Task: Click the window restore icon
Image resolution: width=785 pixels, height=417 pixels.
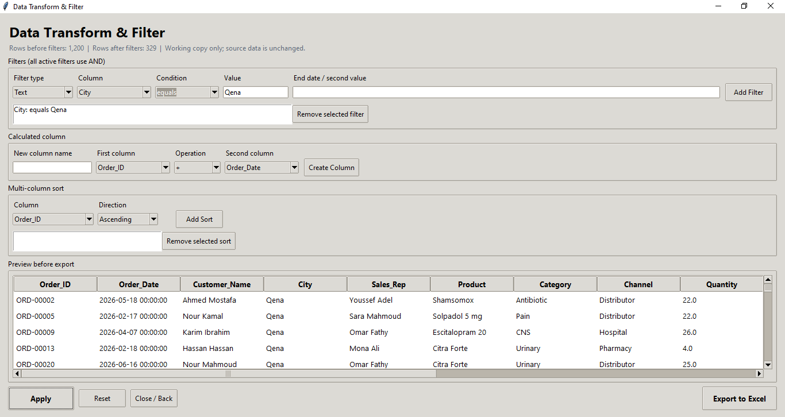Action: coord(744,6)
